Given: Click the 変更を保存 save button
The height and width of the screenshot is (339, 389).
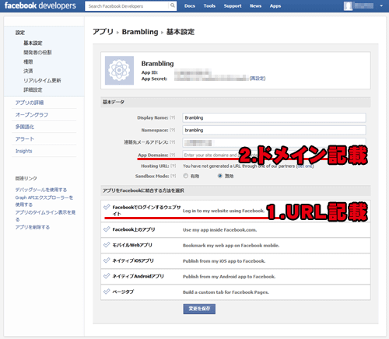Looking at the screenshot, I should pos(199,309).
